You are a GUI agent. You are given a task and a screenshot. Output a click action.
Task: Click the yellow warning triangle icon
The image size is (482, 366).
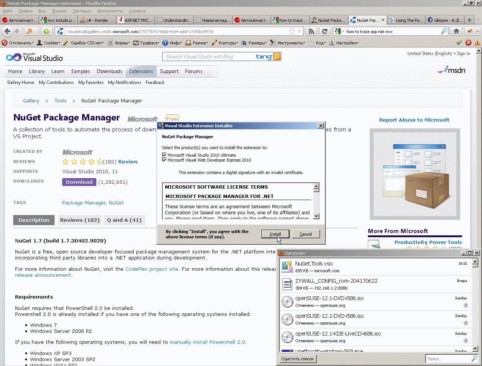[x=477, y=43]
